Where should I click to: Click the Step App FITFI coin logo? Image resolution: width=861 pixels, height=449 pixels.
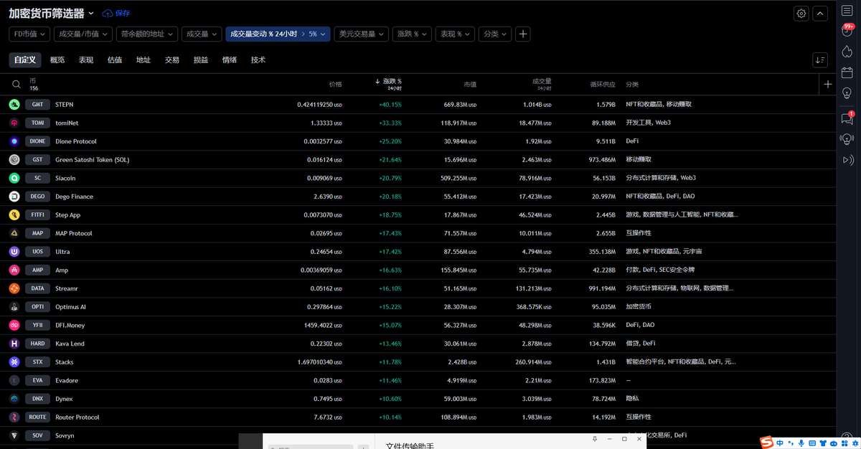click(x=14, y=214)
